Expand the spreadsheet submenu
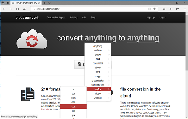The height and width of the screenshot is (119, 188). (98, 85)
